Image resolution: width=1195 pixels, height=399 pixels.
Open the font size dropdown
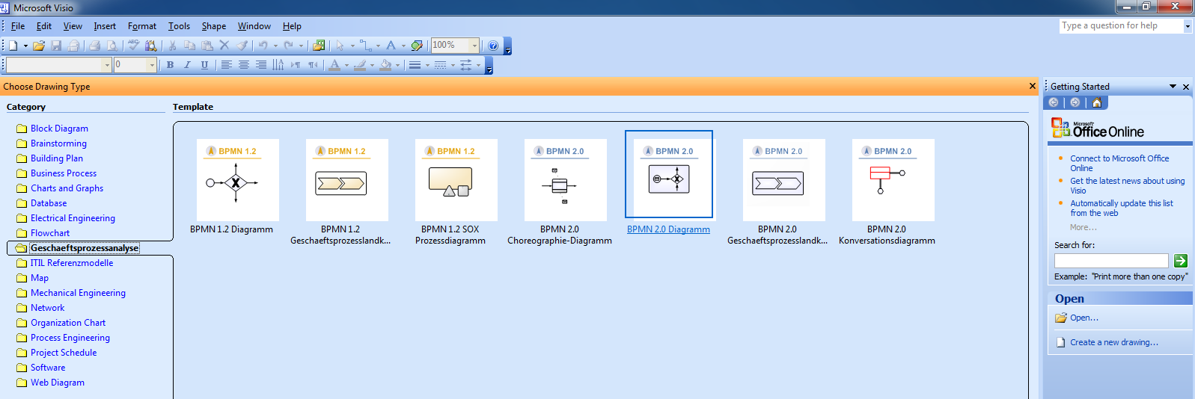pos(152,65)
